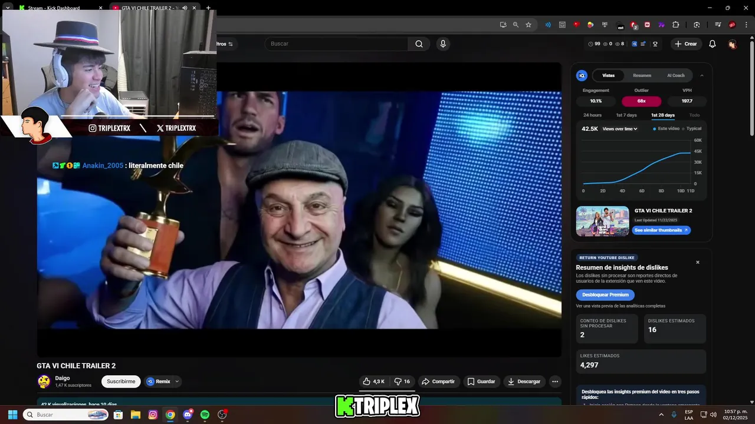Viewport: 755px width, 424px height.
Task: Activate voice search microphone icon
Action: click(443, 44)
